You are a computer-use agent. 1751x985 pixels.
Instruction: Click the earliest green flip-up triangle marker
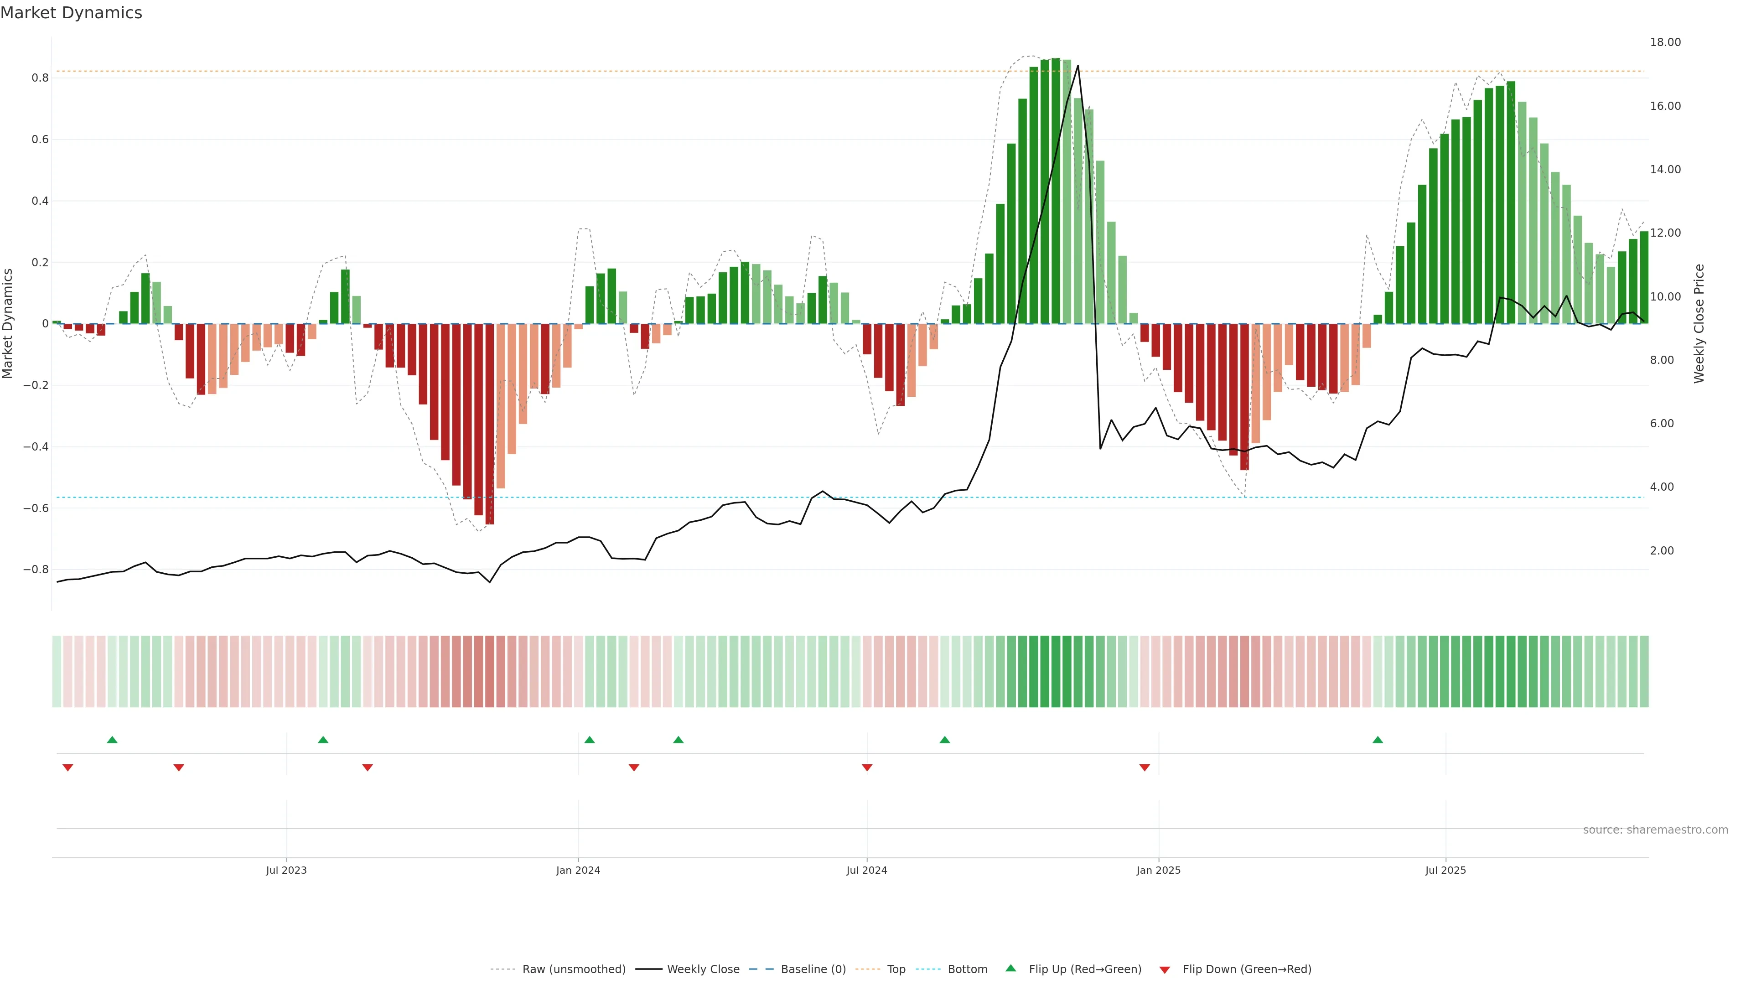click(x=112, y=740)
